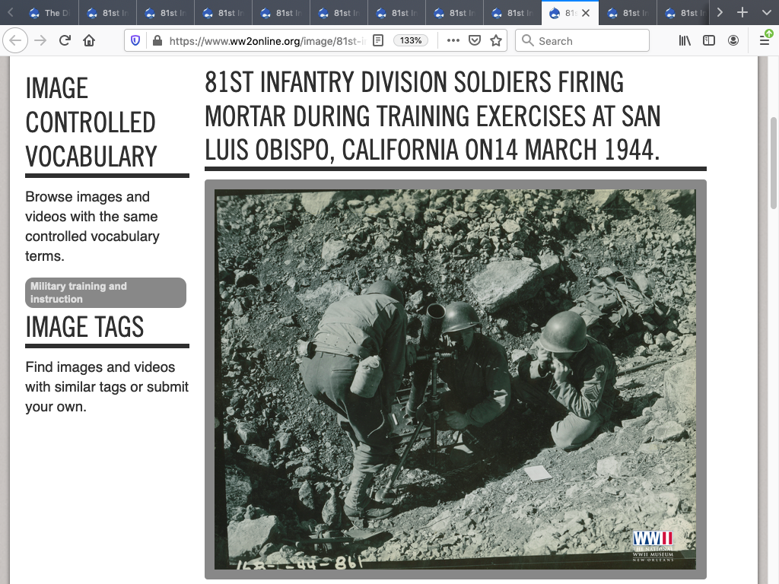Image resolution: width=779 pixels, height=584 pixels.
Task: Click the mortar soldiers photograph
Action: tap(455, 379)
